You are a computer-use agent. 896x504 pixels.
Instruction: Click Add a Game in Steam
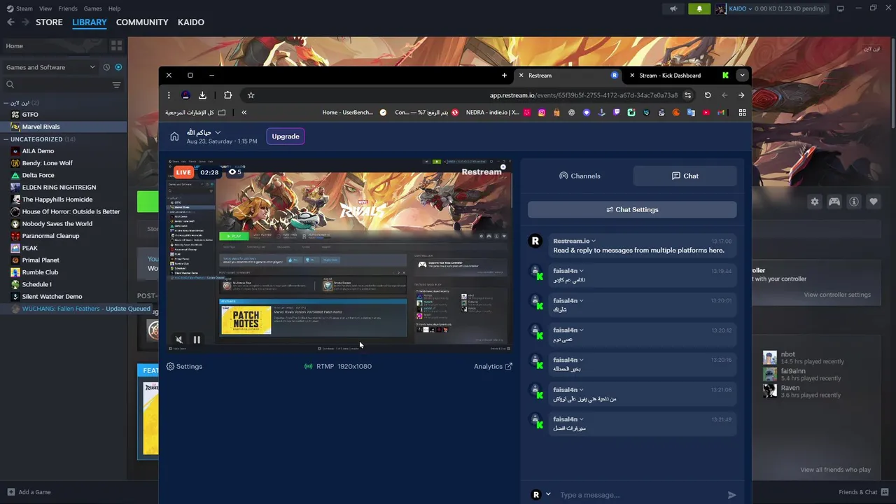coord(29,492)
